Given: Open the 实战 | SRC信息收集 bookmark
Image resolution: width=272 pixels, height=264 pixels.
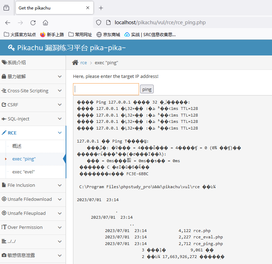Looking at the screenshot, I should pos(150,34).
